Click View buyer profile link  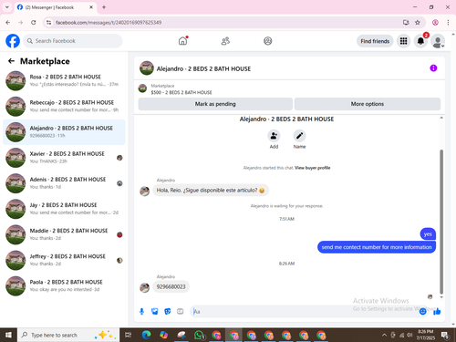coord(312,168)
